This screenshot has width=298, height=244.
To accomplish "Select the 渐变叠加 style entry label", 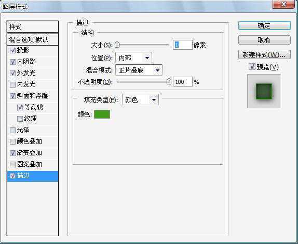I will pyautogui.click(x=30, y=153).
